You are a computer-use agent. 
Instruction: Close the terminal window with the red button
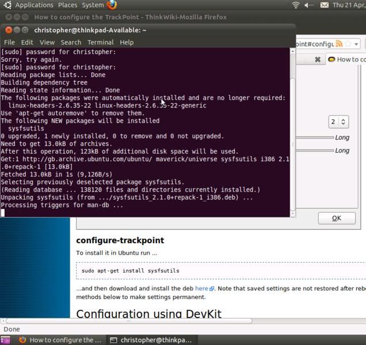9,30
